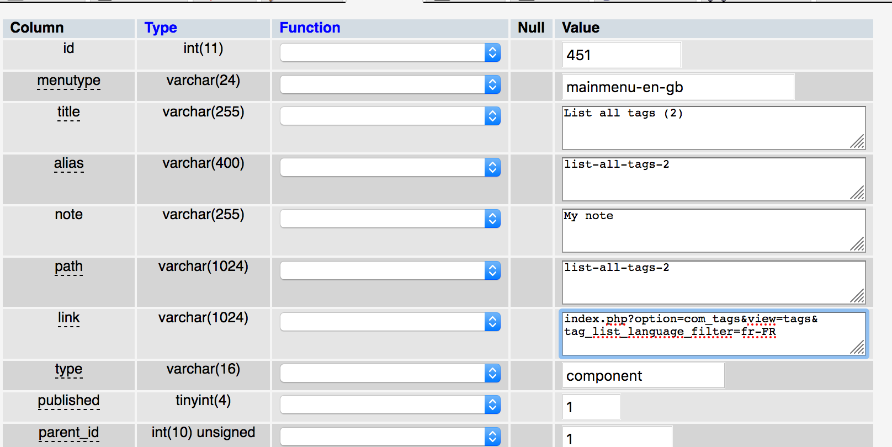Grab the alias textarea resize handle

(857, 193)
